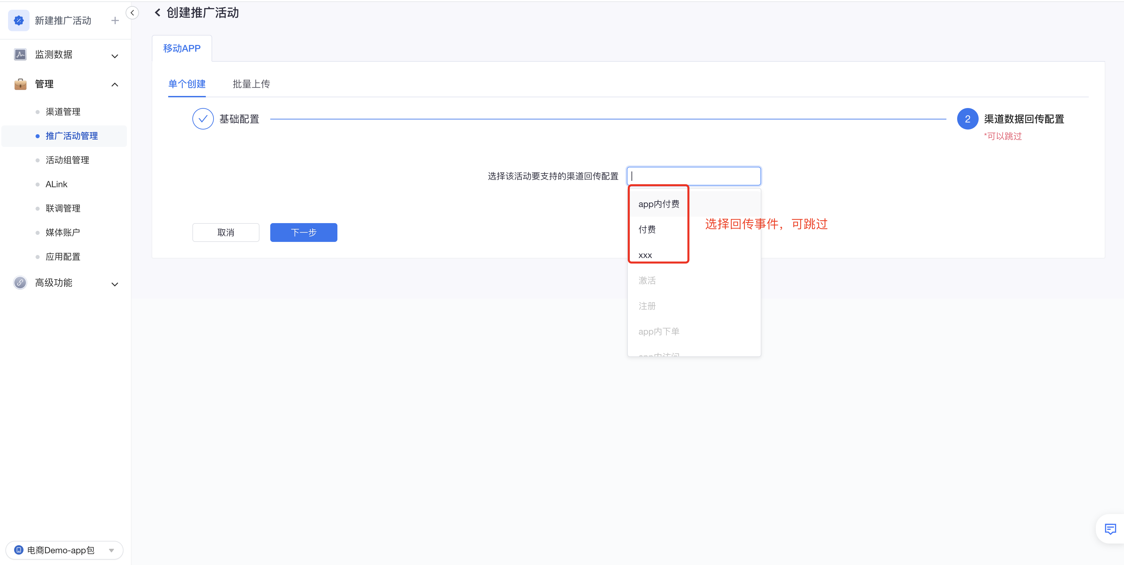Collapse the 管理 menu chevron

(x=115, y=85)
